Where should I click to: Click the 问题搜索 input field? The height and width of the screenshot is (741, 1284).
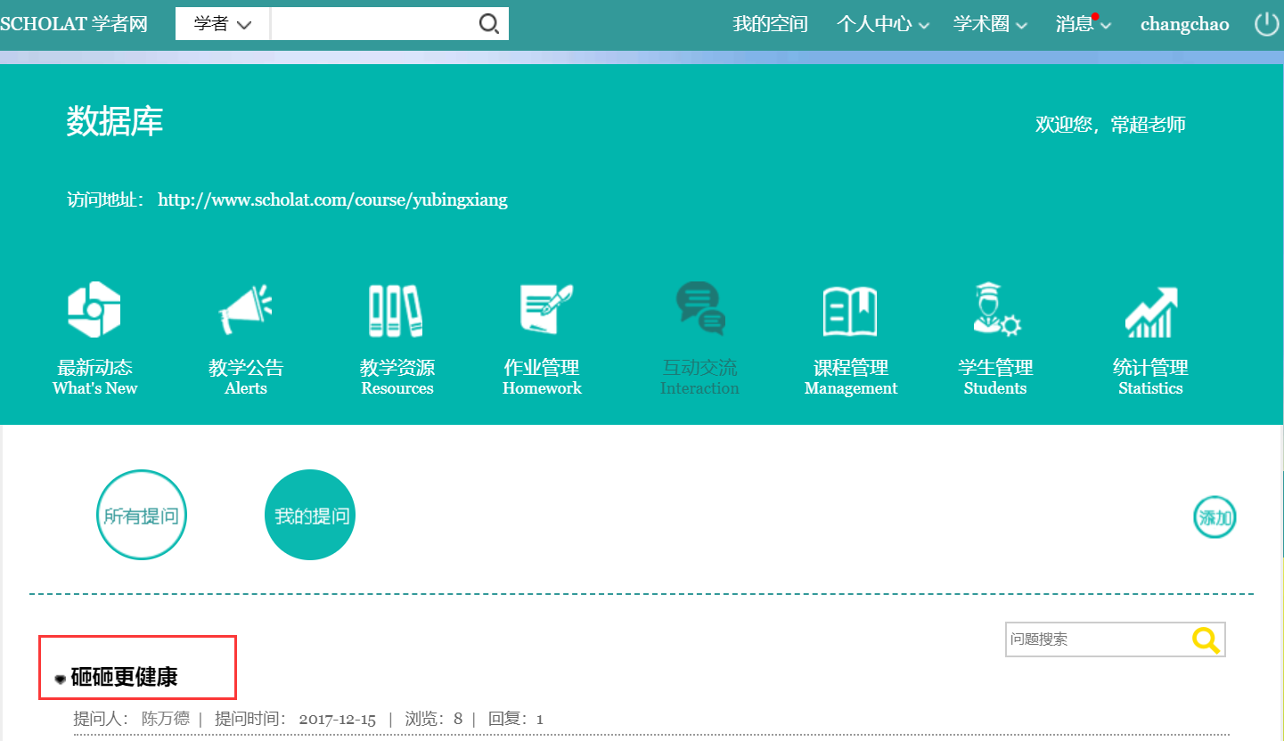tap(1097, 639)
